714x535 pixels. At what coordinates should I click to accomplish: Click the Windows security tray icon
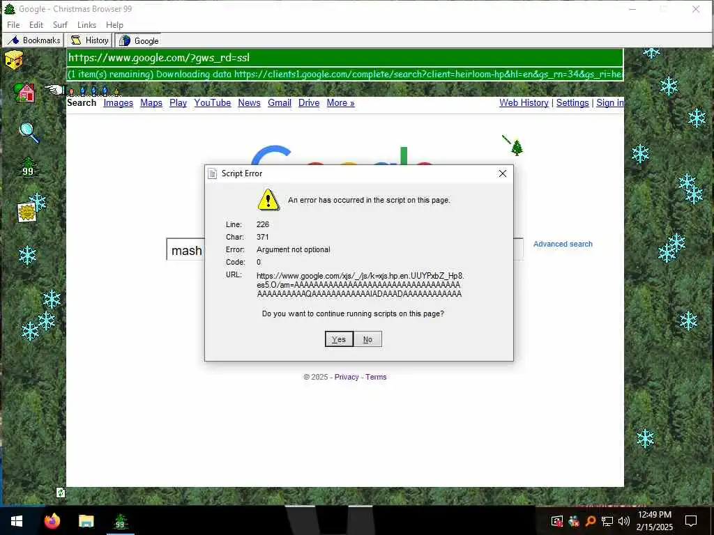[x=557, y=521]
